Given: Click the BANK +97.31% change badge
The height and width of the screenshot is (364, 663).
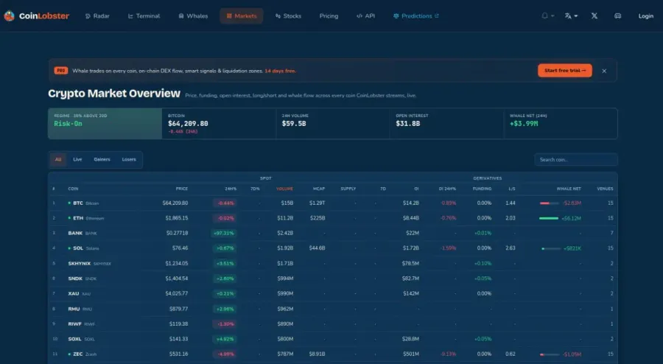Looking at the screenshot, I should tap(224, 234).
